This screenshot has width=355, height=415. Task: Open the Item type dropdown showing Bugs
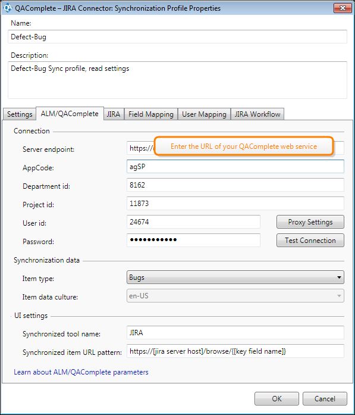tap(235, 277)
